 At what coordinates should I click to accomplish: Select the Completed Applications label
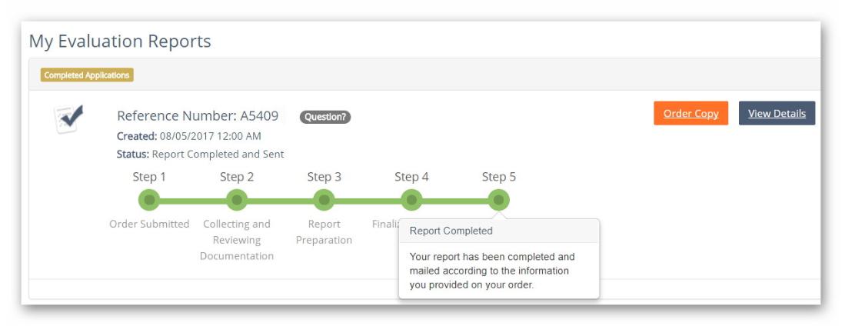87,75
